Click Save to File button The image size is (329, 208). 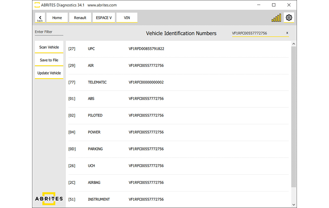(49, 60)
